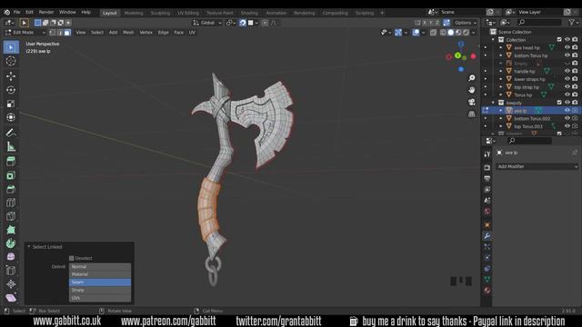Choose Sharp as the delimit option
The height and width of the screenshot is (327, 582).
click(x=100, y=290)
